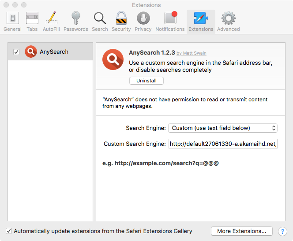Click the permission notice text

185,103
